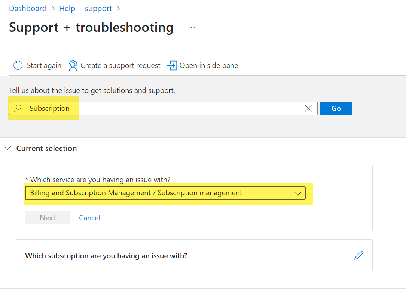
Task: Click 'Which service are you having an issue with?' label
Action: point(100,179)
